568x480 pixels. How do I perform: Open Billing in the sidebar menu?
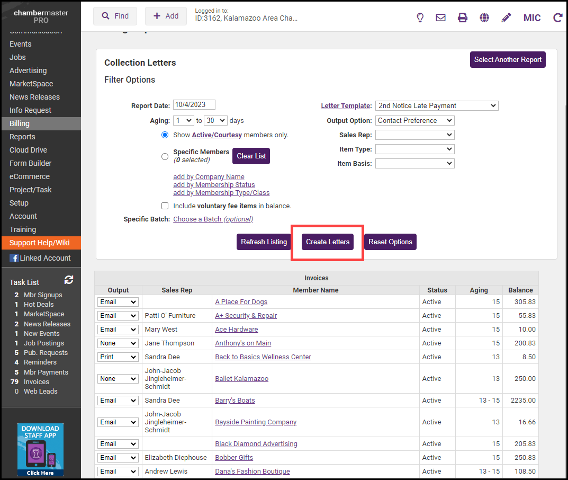coord(20,123)
